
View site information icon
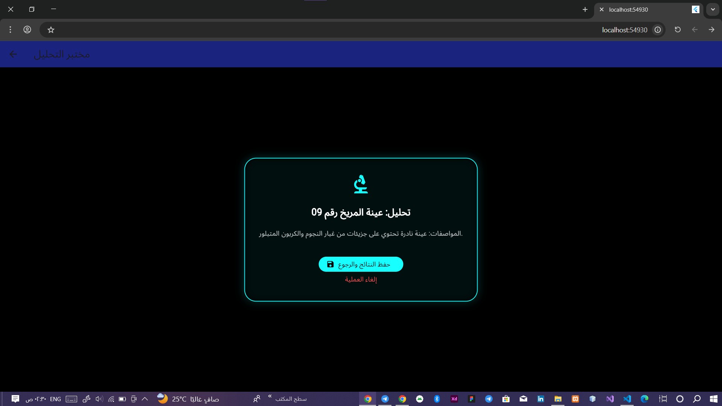[657, 30]
